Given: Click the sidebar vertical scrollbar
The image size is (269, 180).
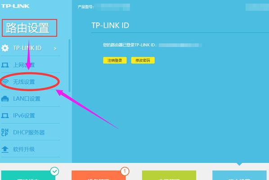Looking at the screenshot, I should (x=69, y=66).
